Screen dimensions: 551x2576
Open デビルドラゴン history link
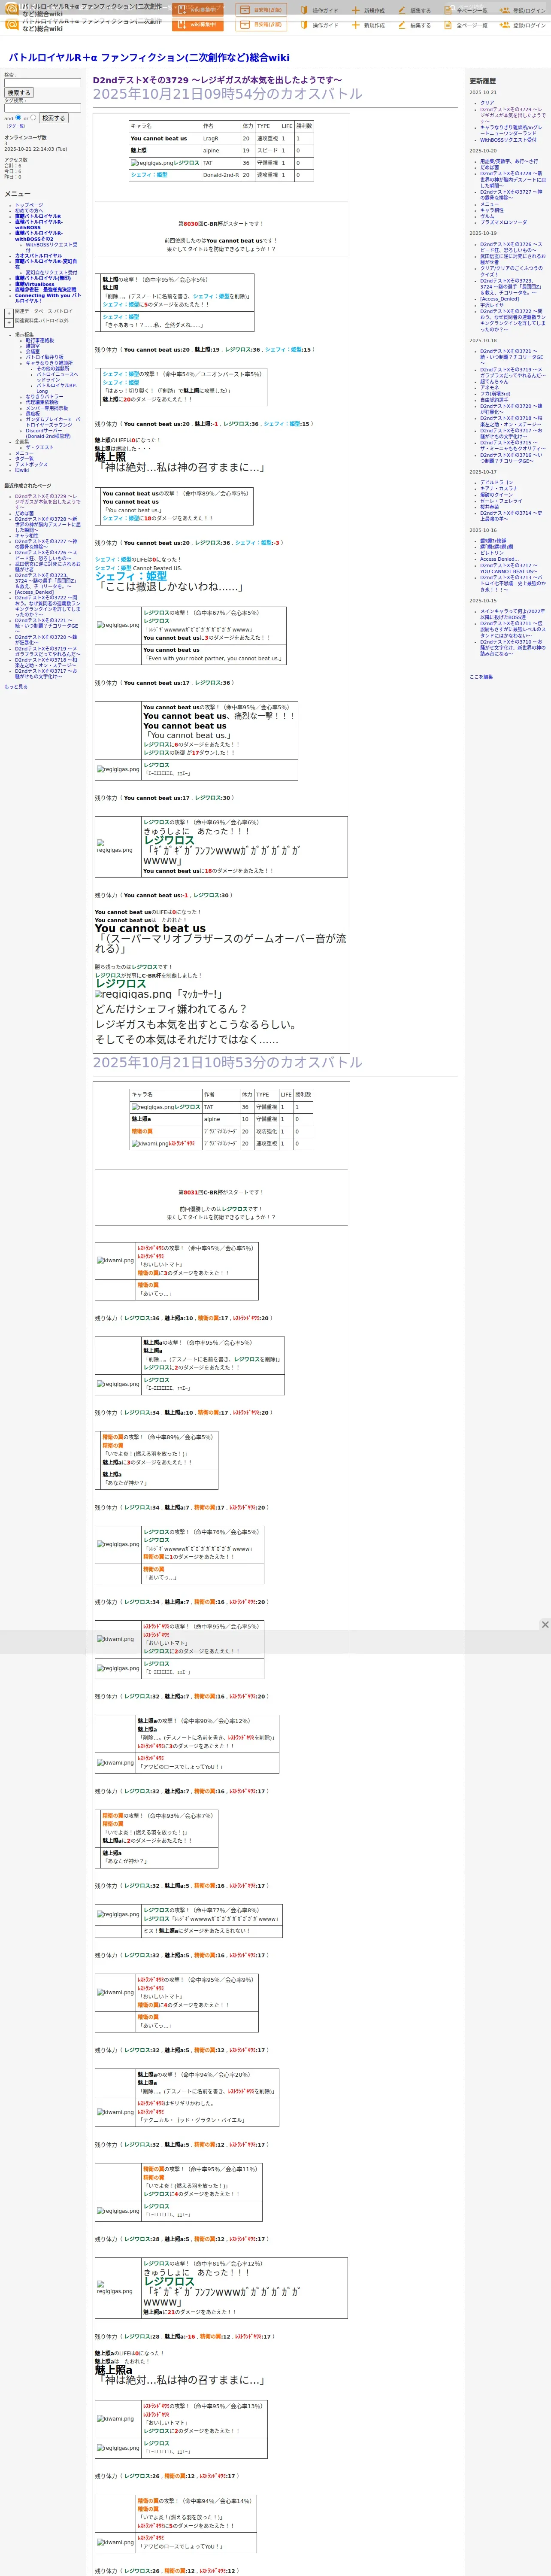pyautogui.click(x=496, y=482)
